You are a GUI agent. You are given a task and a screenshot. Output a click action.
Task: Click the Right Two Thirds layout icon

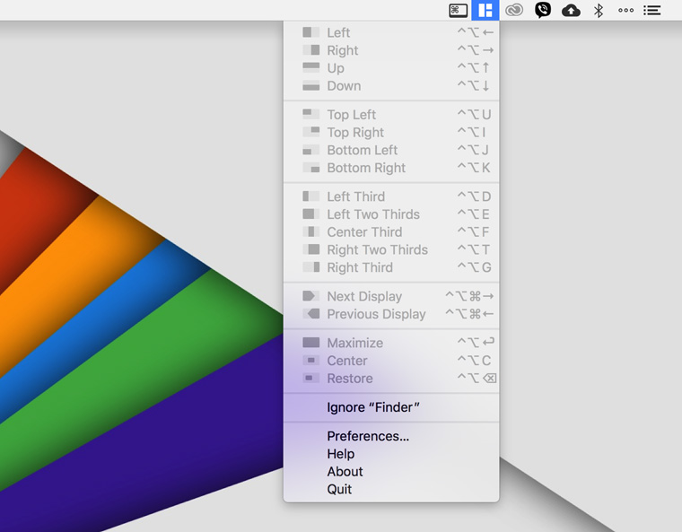click(x=311, y=249)
